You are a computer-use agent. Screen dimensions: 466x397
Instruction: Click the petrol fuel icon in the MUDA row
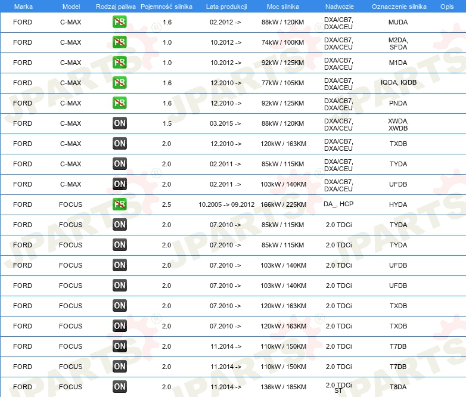(x=119, y=22)
